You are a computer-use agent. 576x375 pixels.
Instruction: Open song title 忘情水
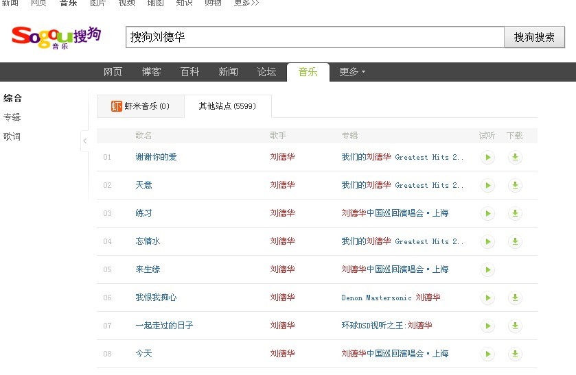(x=148, y=241)
